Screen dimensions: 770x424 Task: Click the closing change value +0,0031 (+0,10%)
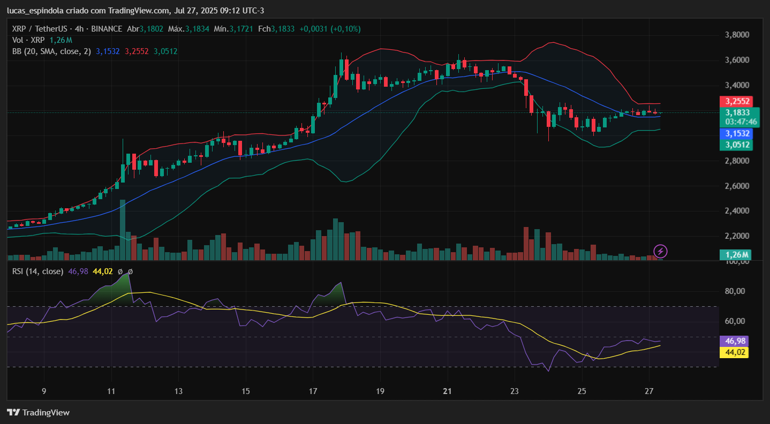pos(330,29)
